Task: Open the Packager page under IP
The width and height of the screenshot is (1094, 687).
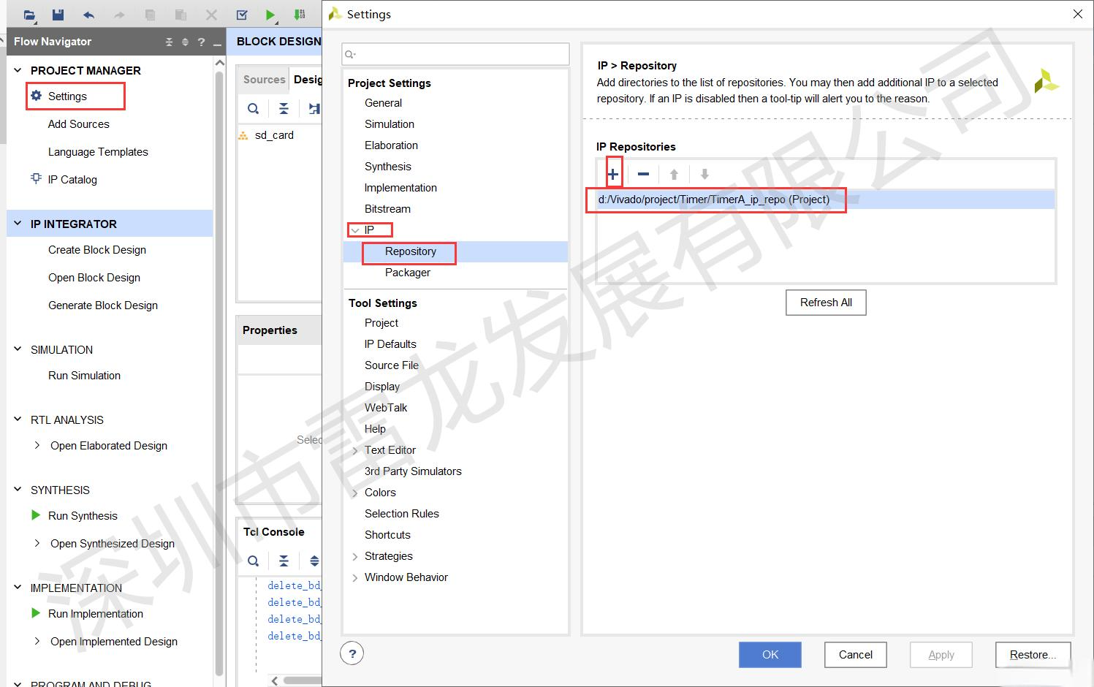Action: pyautogui.click(x=408, y=273)
